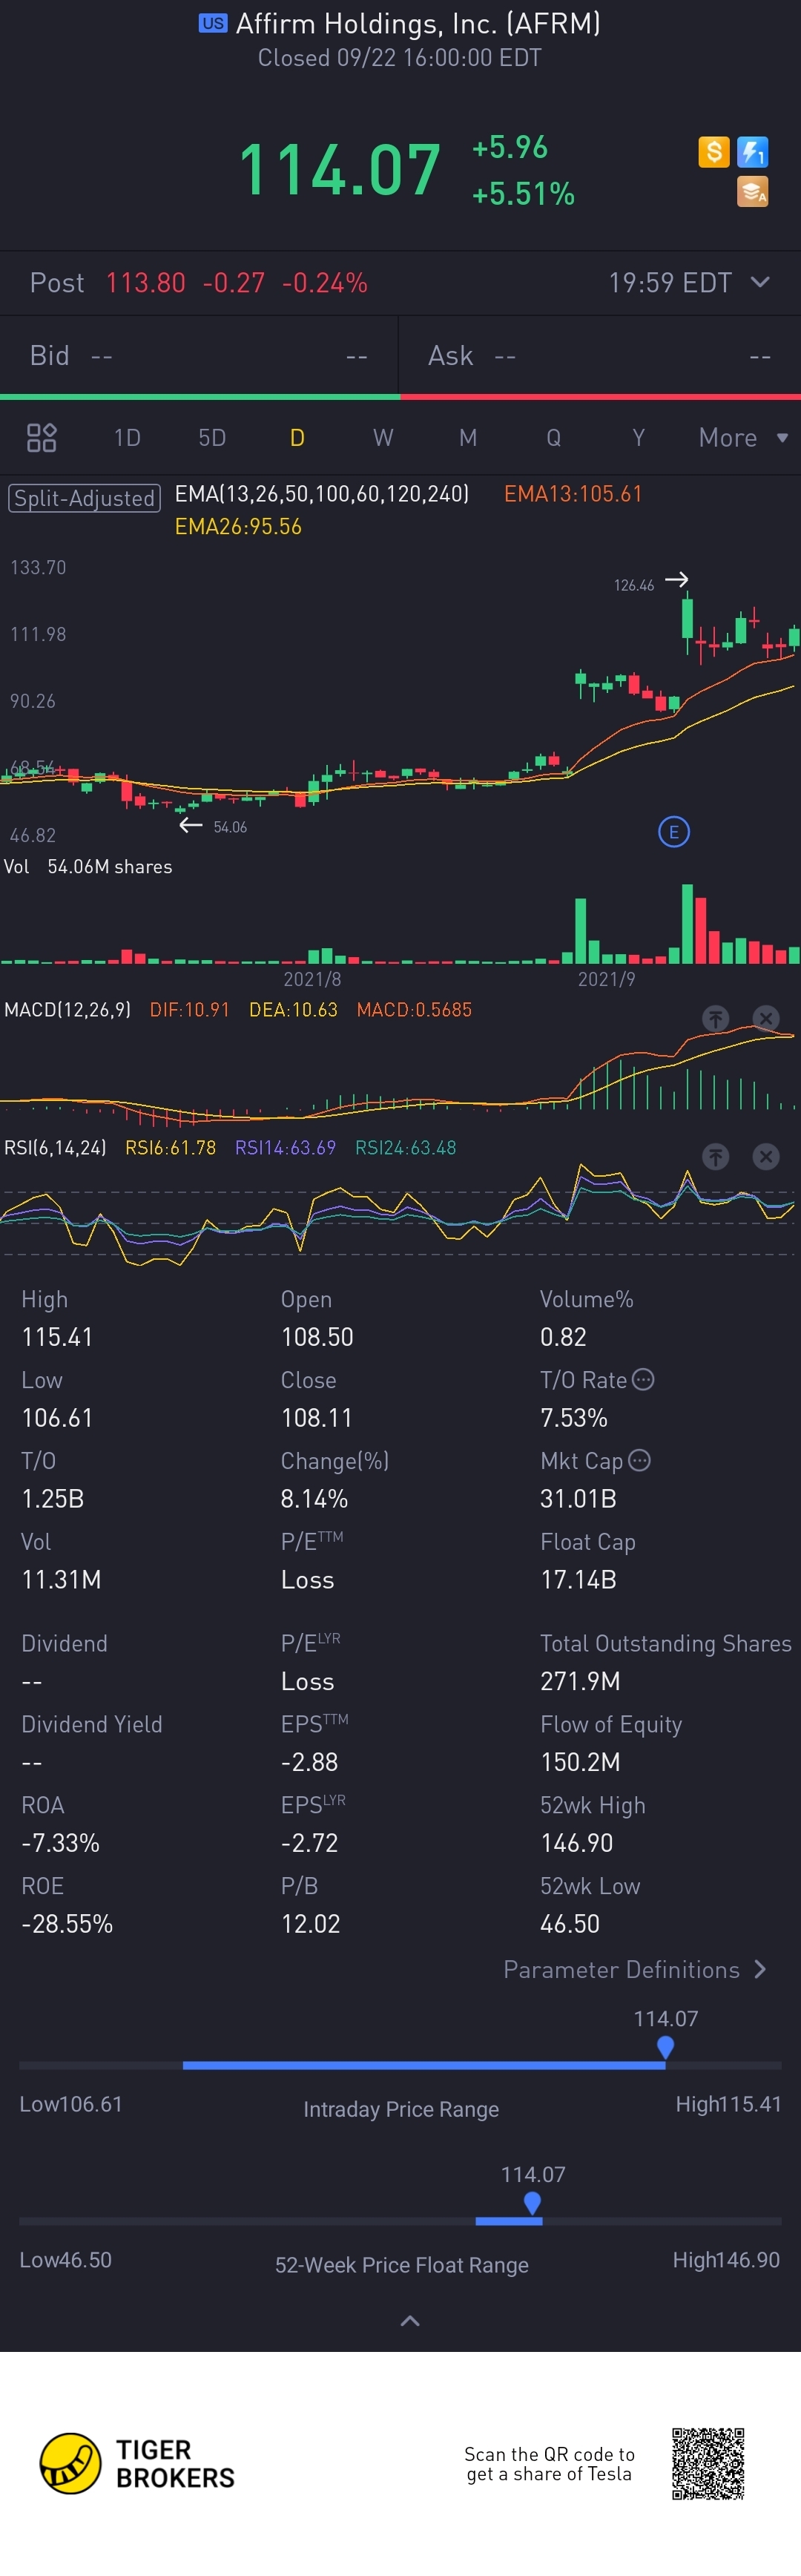Select the M monthly chart tab
Image resolution: width=801 pixels, height=2576 pixels.
click(x=468, y=438)
